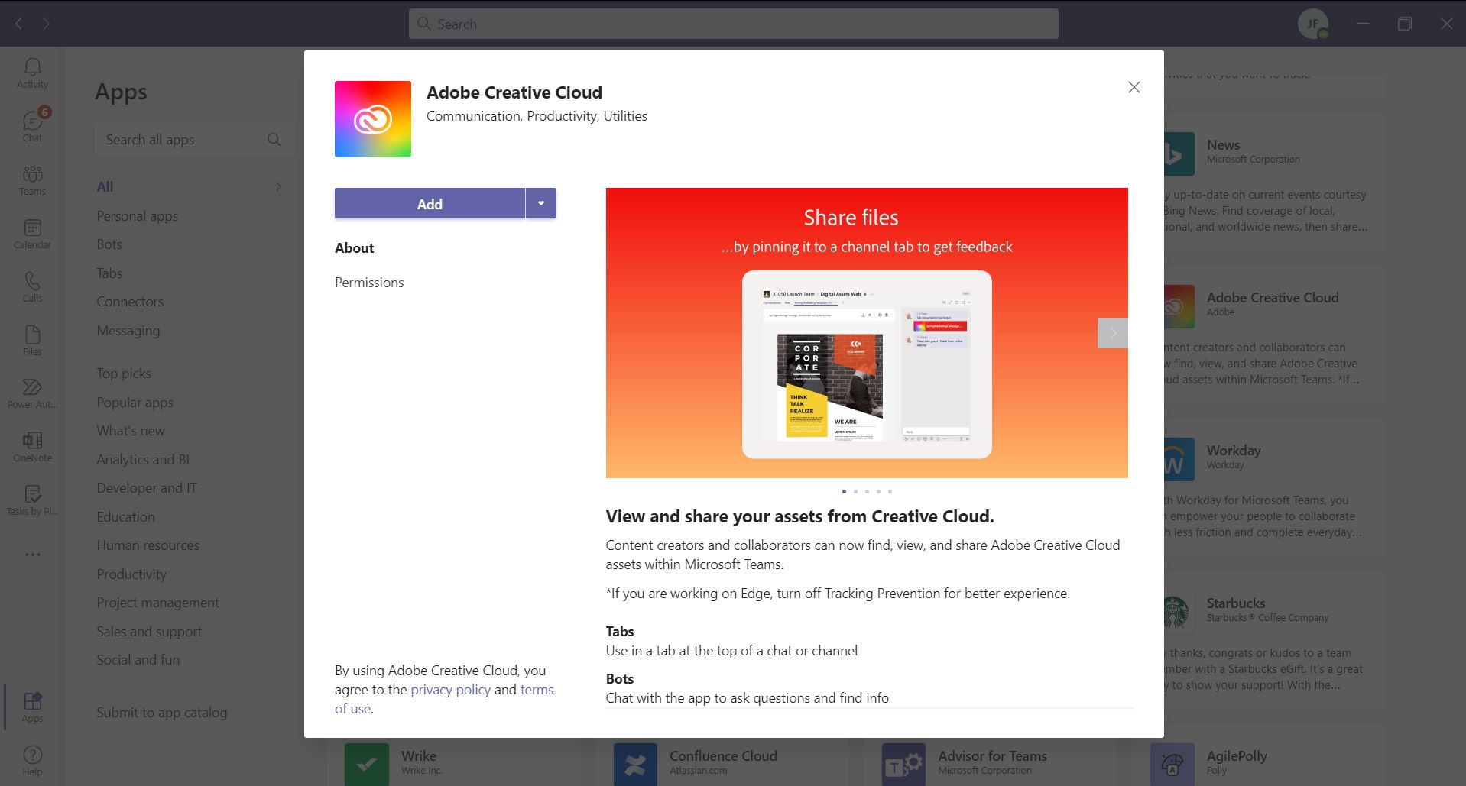Click the Advisor for Teams app icon
The width and height of the screenshot is (1466, 786).
[903, 764]
